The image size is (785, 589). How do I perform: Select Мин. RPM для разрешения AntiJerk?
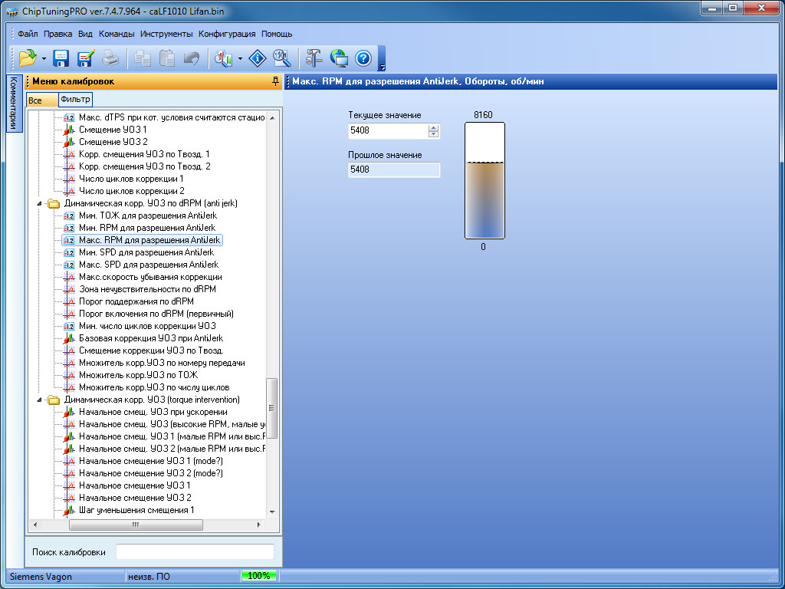[x=146, y=228]
